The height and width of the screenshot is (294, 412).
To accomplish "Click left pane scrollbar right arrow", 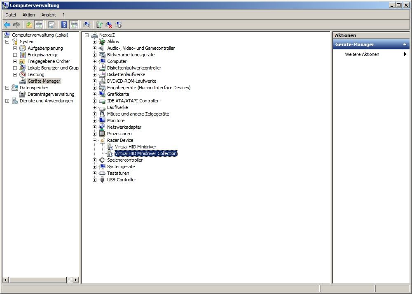I will [x=76, y=280].
